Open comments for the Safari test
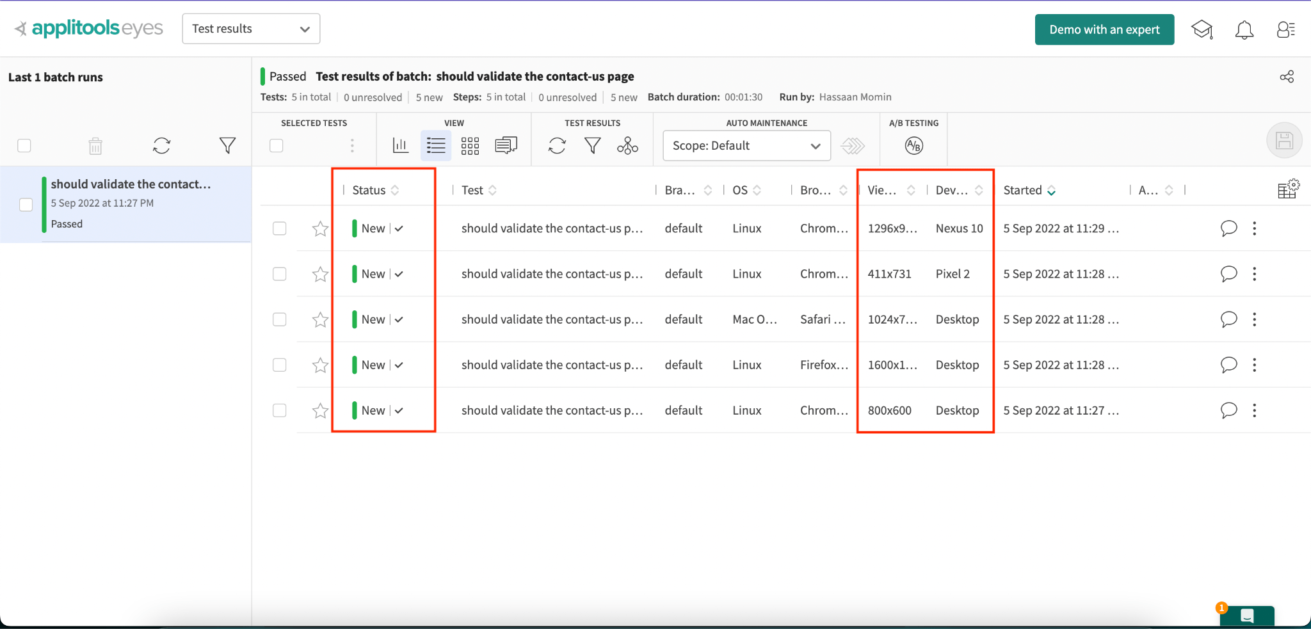The width and height of the screenshot is (1311, 629). click(1228, 319)
